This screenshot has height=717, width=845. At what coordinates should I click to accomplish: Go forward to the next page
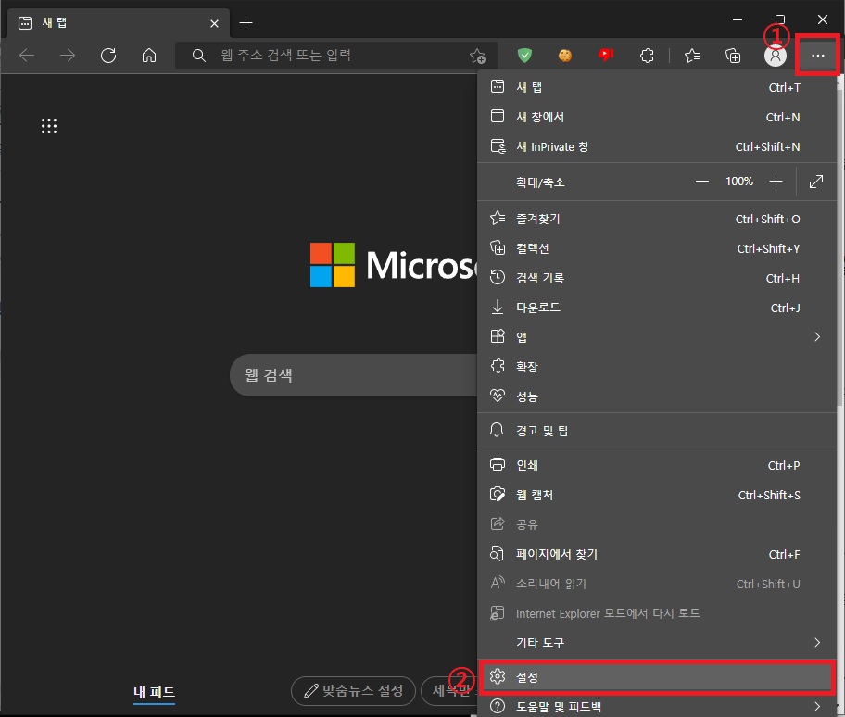68,55
